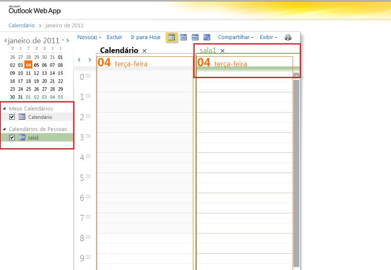Open the Compartilhar dropdown menu

pyautogui.click(x=235, y=37)
